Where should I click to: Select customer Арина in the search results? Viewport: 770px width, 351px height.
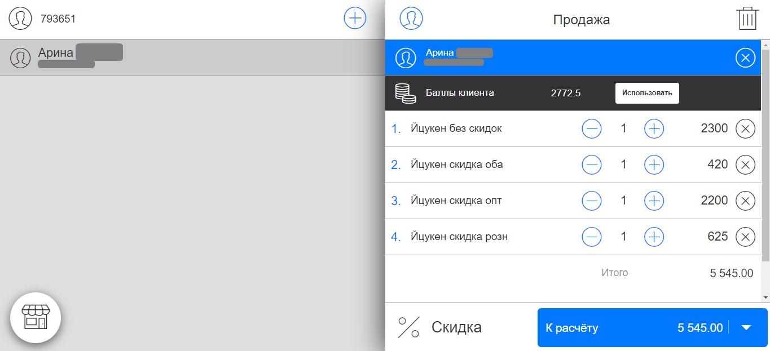click(x=192, y=57)
